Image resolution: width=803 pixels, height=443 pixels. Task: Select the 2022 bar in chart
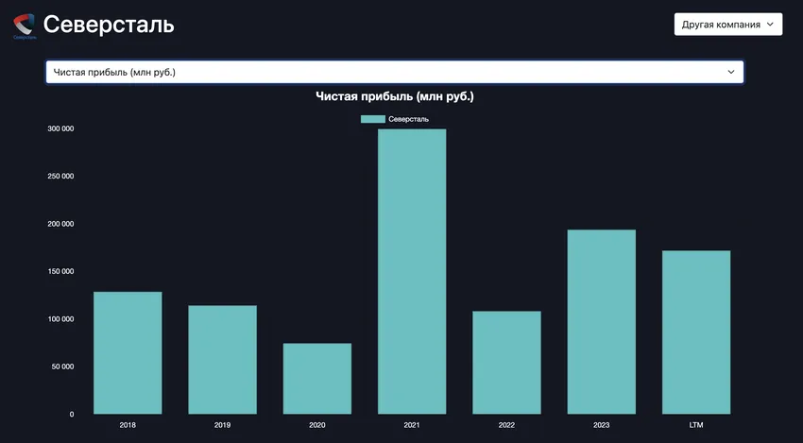(506, 363)
